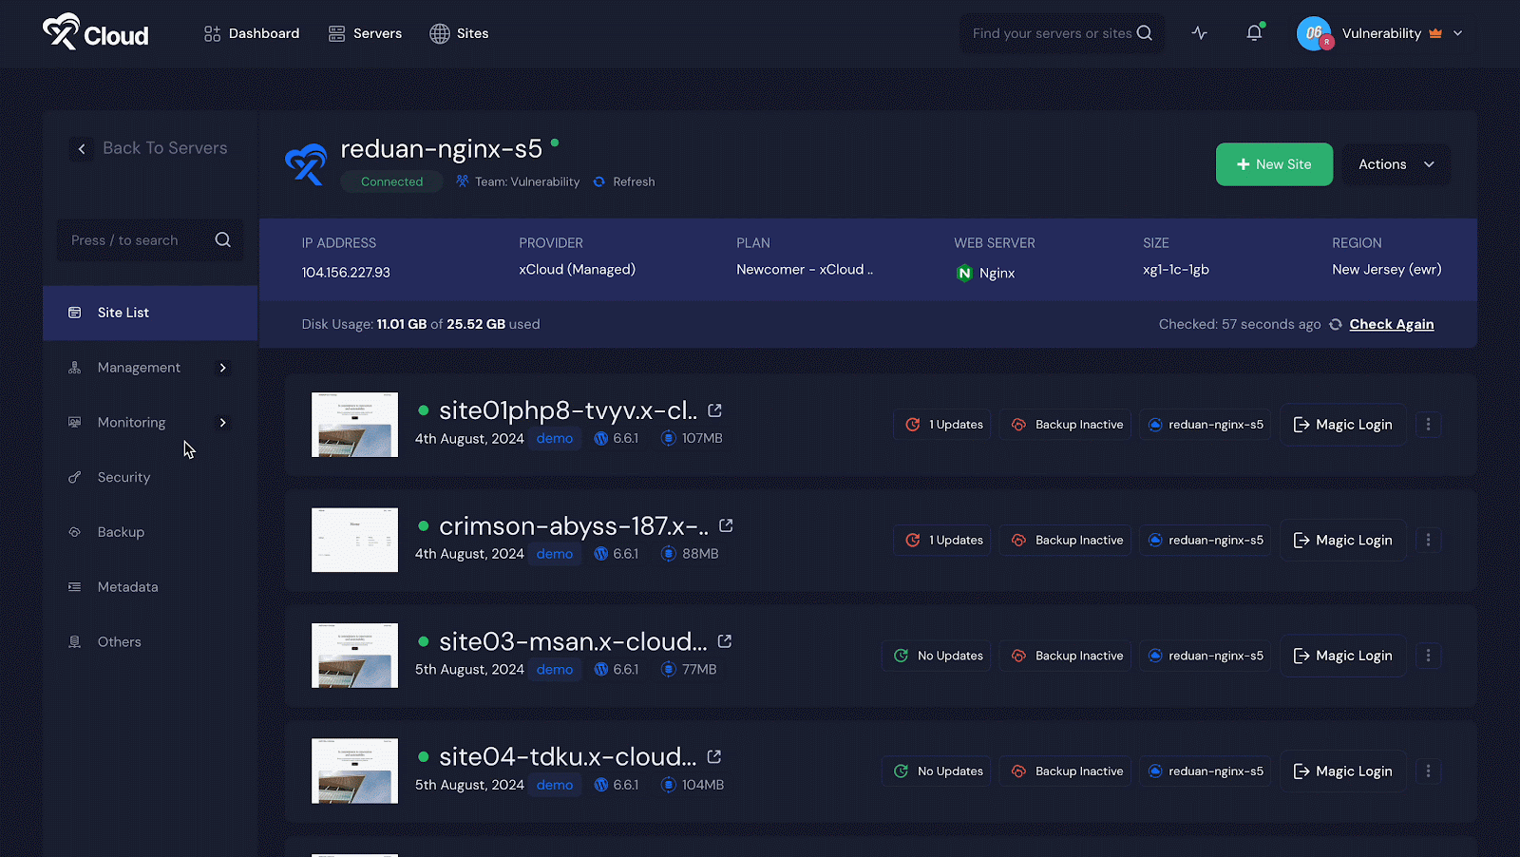The height and width of the screenshot is (857, 1520).
Task: Click the green Connected status badge
Action: click(390, 181)
